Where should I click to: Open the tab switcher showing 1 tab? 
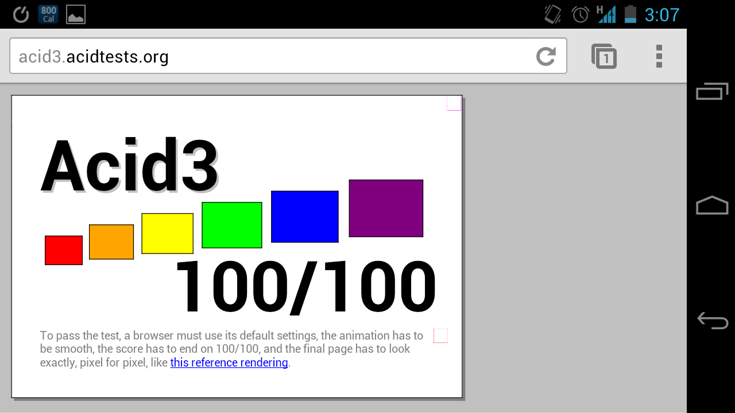[x=604, y=56]
